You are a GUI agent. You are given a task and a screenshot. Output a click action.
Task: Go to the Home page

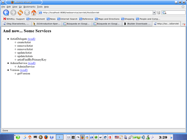pyautogui.click(x=34, y=13)
